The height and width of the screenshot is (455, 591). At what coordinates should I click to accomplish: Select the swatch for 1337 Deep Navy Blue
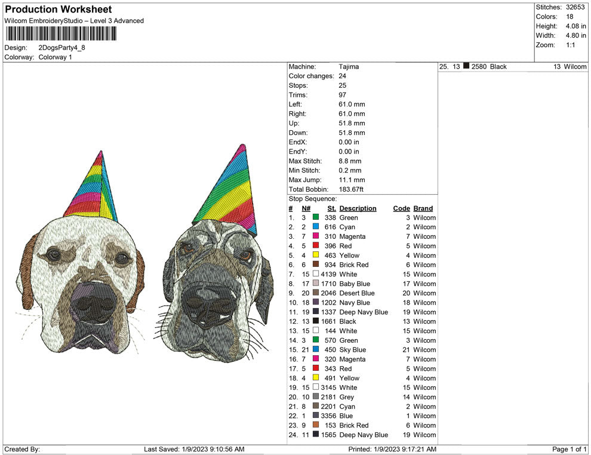click(316, 311)
